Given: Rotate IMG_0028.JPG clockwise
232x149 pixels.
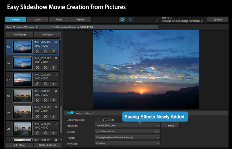Looking at the screenshot, I should [x=45, y=68].
